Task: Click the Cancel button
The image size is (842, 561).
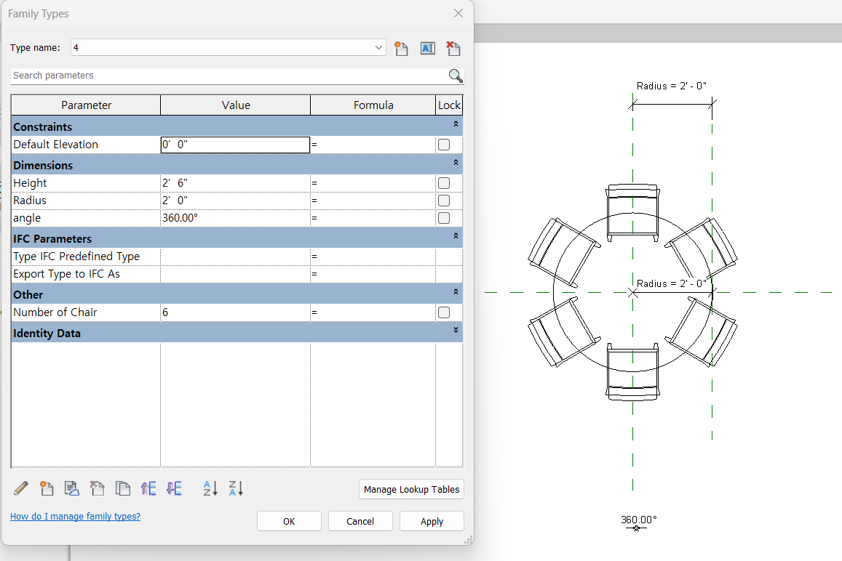Action: point(360,521)
